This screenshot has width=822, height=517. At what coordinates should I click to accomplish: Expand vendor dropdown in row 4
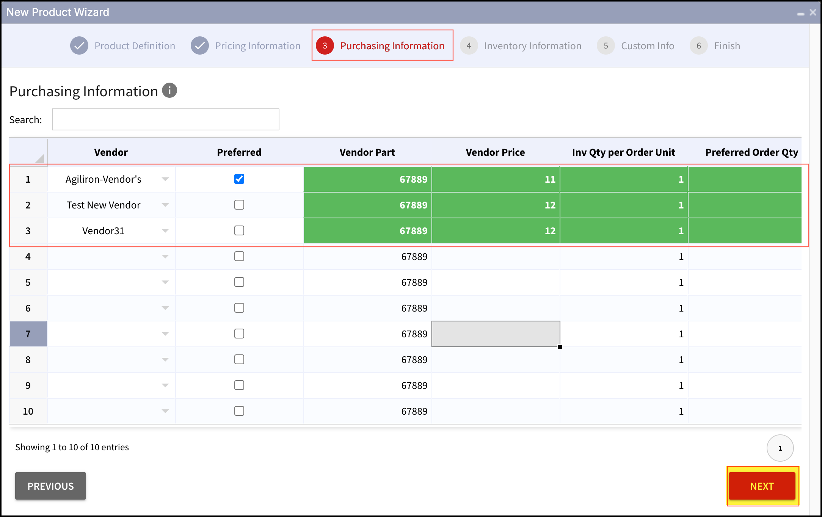pos(165,257)
